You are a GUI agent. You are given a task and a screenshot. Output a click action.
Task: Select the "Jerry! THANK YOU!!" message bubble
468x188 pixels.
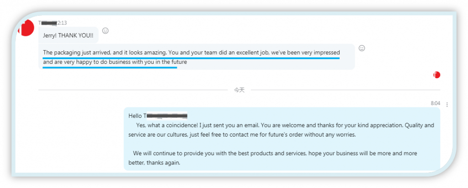(69, 35)
